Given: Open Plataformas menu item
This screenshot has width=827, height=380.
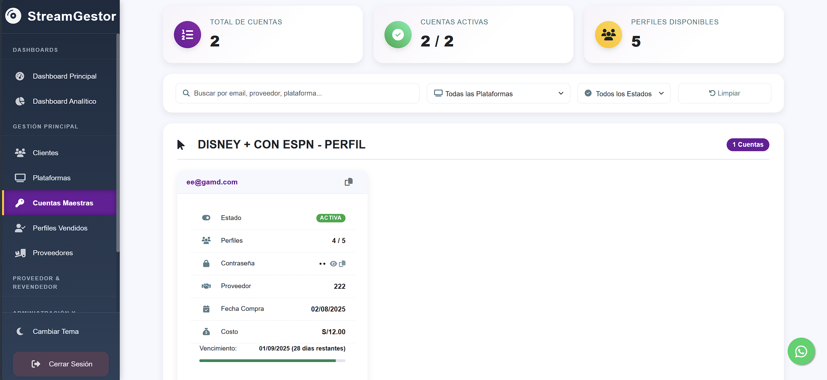Looking at the screenshot, I should point(59,178).
